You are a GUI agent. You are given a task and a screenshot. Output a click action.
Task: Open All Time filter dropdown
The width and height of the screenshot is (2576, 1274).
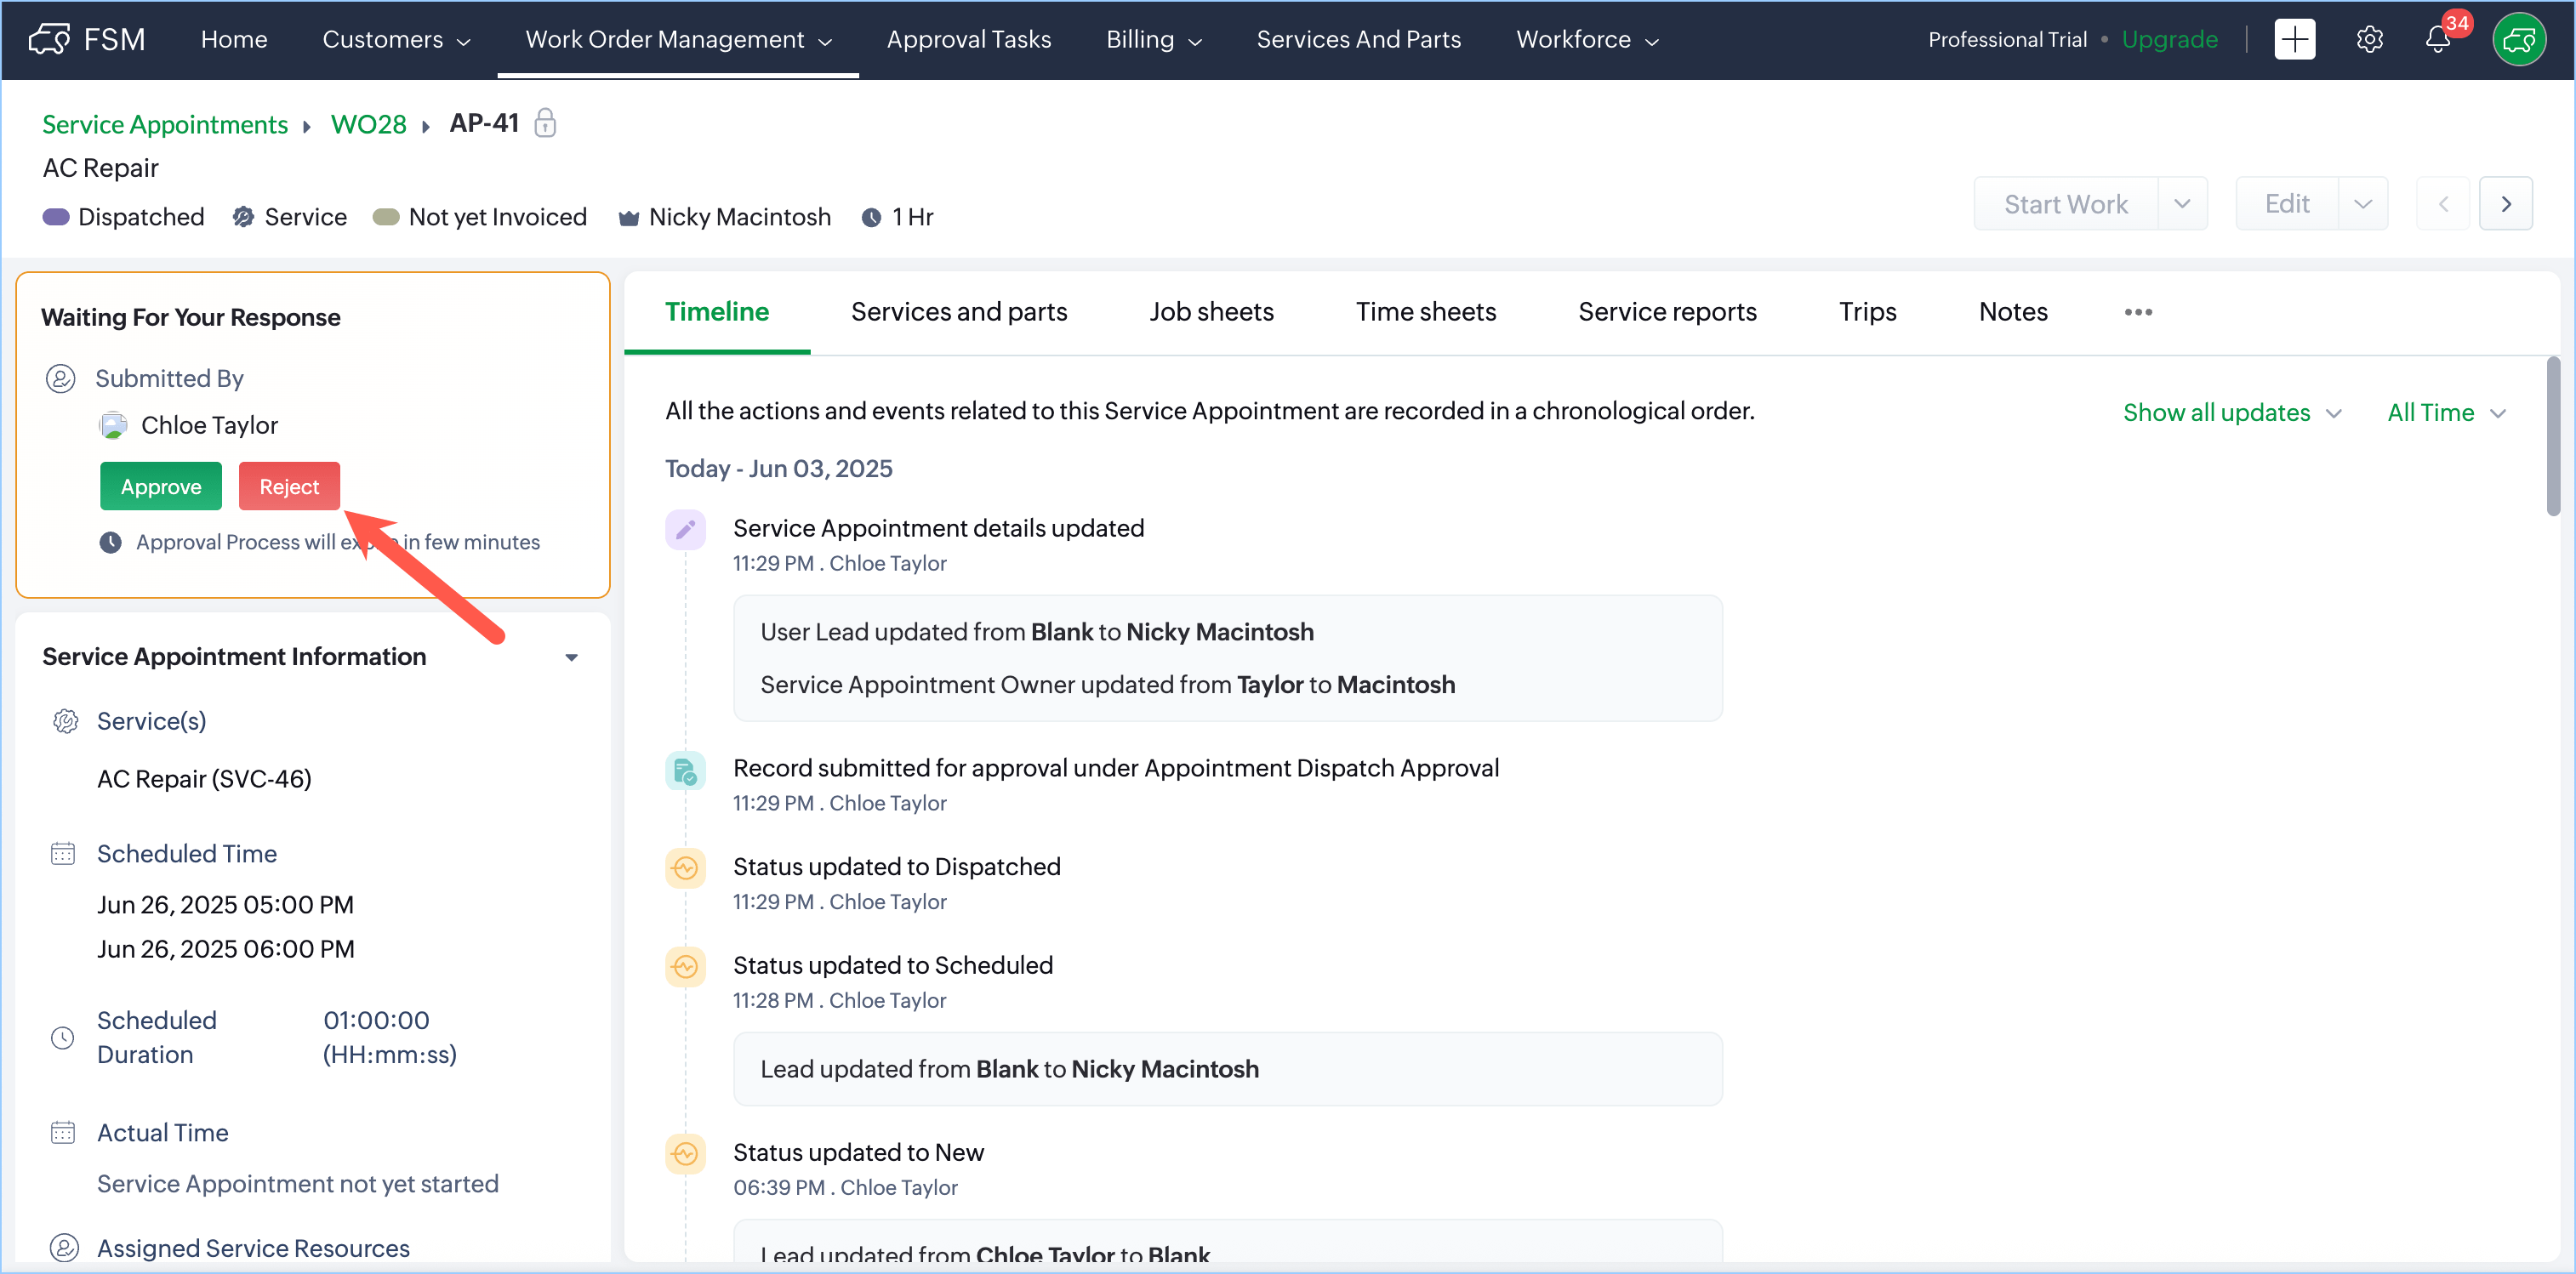(x=2445, y=413)
